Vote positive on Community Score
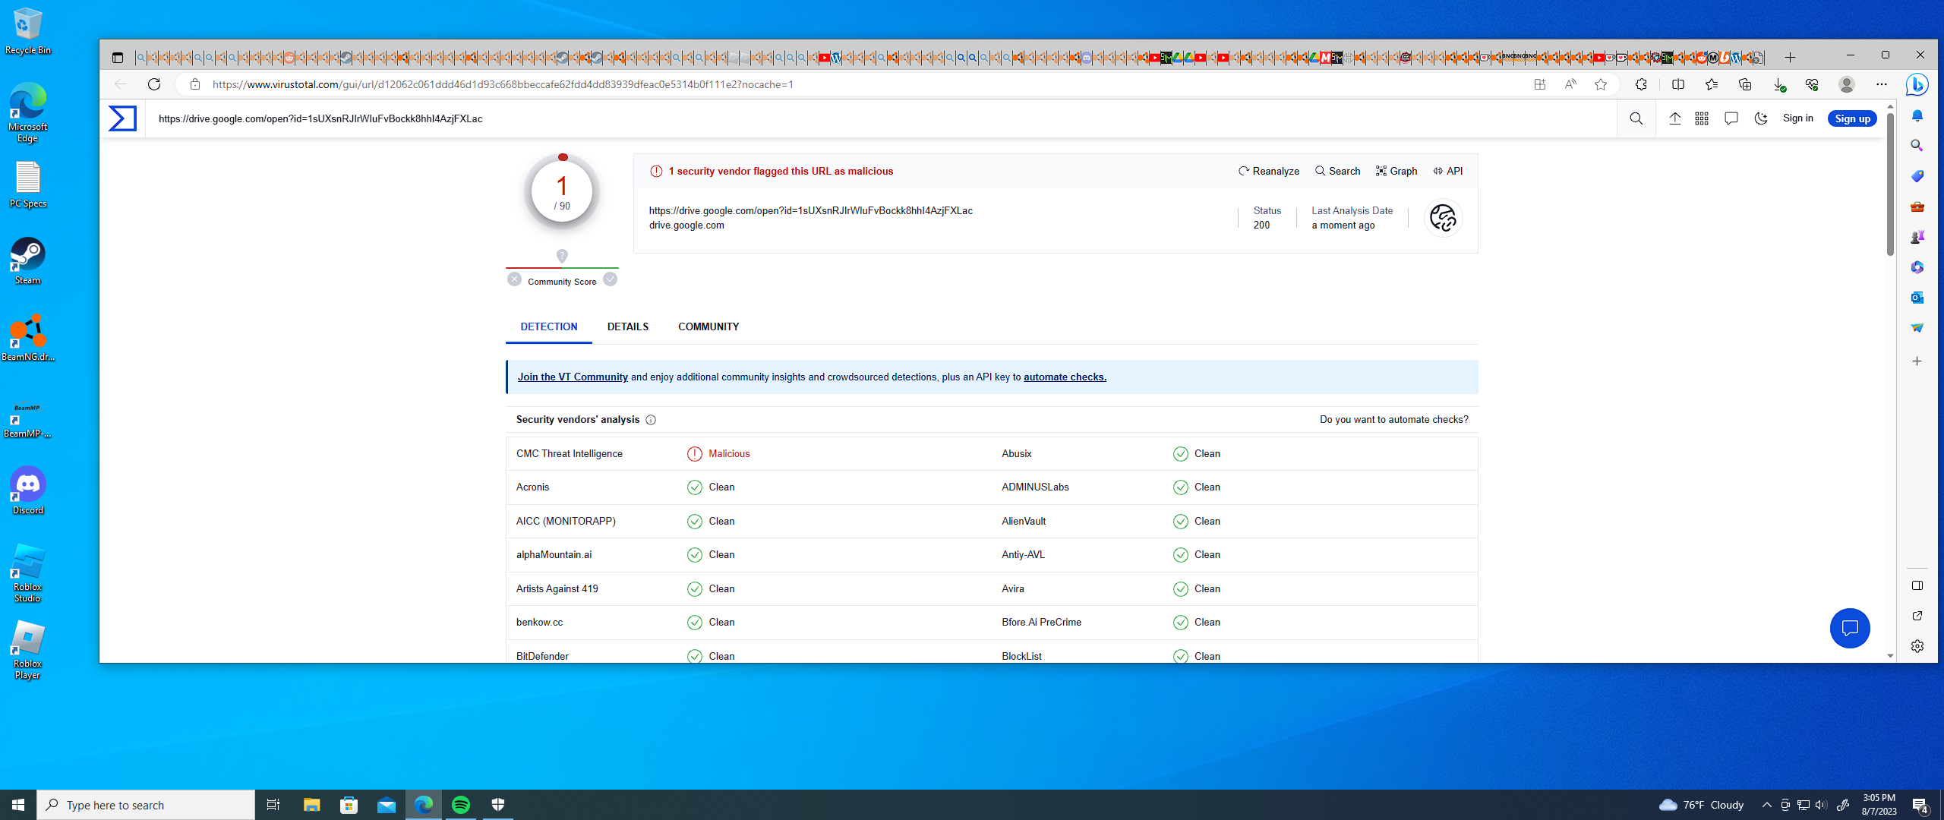The image size is (1944, 820). 610,279
